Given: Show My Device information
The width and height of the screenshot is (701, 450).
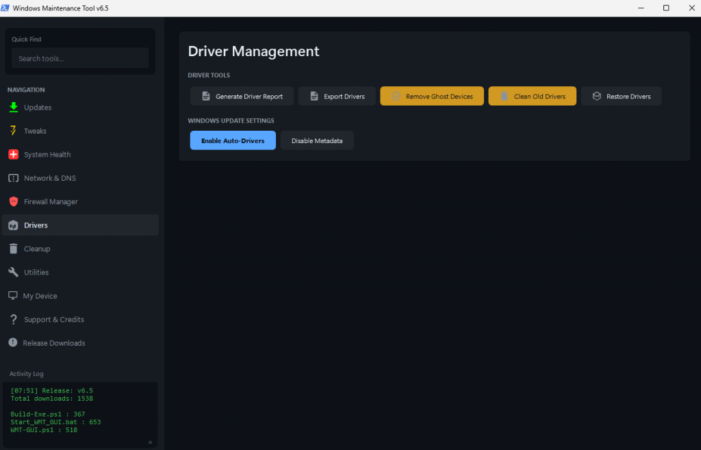Looking at the screenshot, I should [x=81, y=296].
